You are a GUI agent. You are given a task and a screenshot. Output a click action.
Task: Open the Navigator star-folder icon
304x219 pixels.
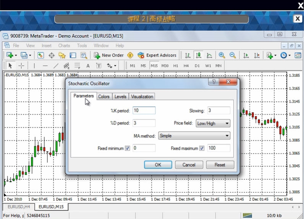click(x=62, y=55)
